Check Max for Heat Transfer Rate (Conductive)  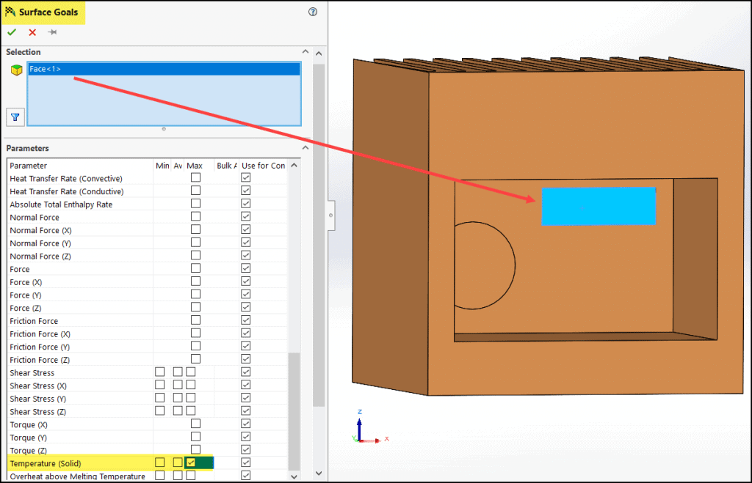coord(195,191)
